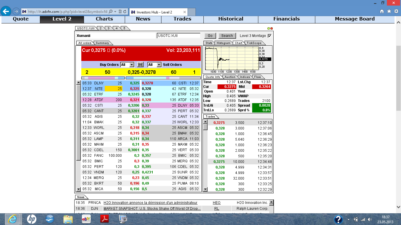Open the Trades navigation tab
401x225 pixels.
(182, 19)
